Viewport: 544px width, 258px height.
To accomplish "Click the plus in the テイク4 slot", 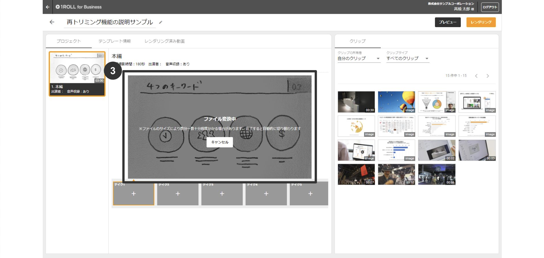I will 266,194.
